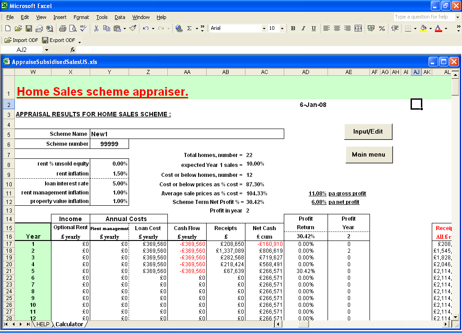462x333 pixels.
Task: Open the ODF toolbar options arrow
Action: 79,42
